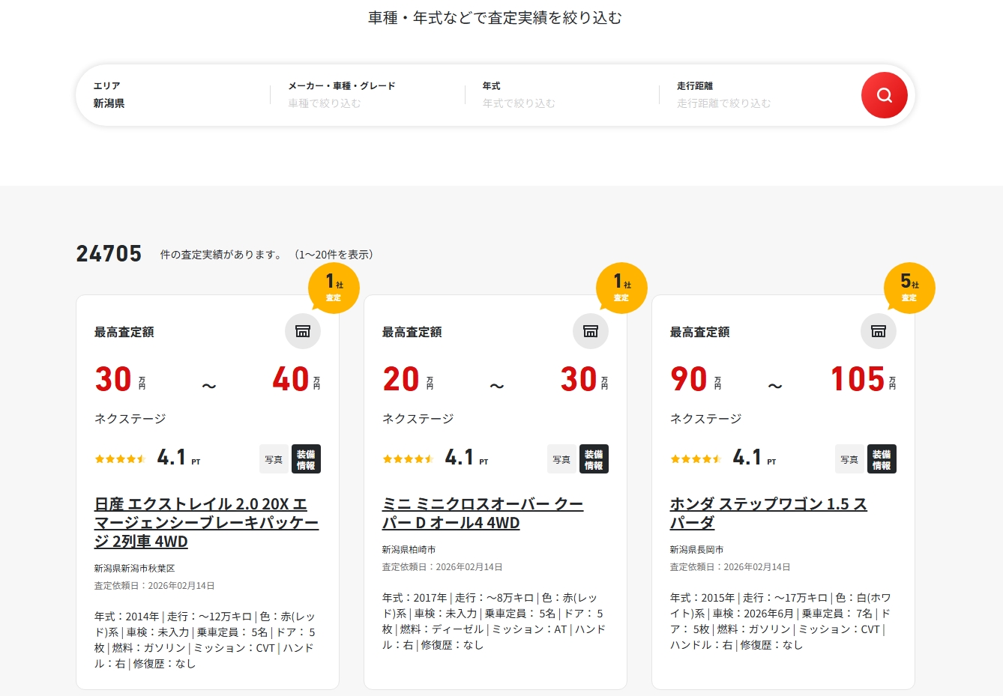
Task: Open ミニ ミニクロスオーバー クーパー D link
Action: pos(482,513)
